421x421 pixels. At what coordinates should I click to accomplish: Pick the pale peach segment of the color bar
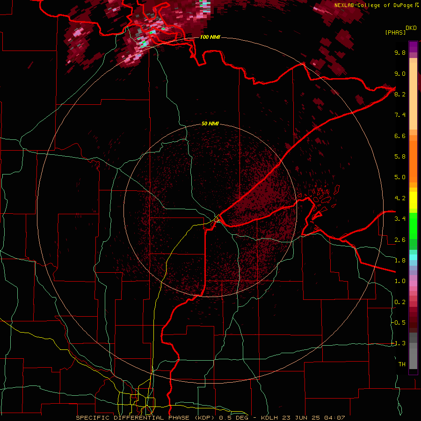click(x=413, y=96)
